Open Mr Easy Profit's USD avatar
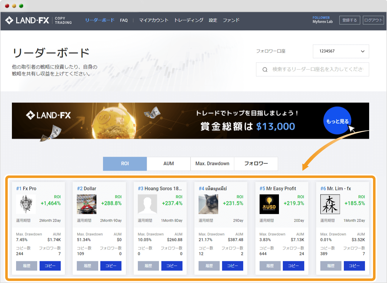 coord(269,204)
